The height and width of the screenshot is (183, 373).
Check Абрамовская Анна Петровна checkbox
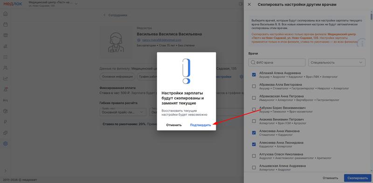point(254,98)
